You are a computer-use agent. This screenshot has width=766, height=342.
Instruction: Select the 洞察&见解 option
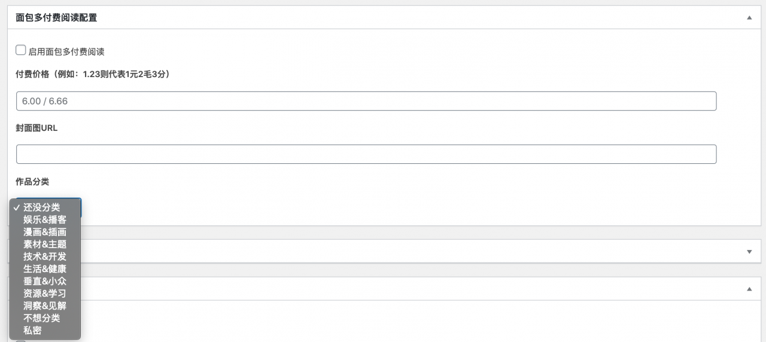[x=45, y=306]
